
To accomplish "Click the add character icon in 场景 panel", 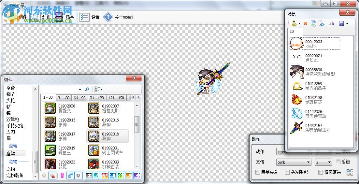I will [294, 23].
